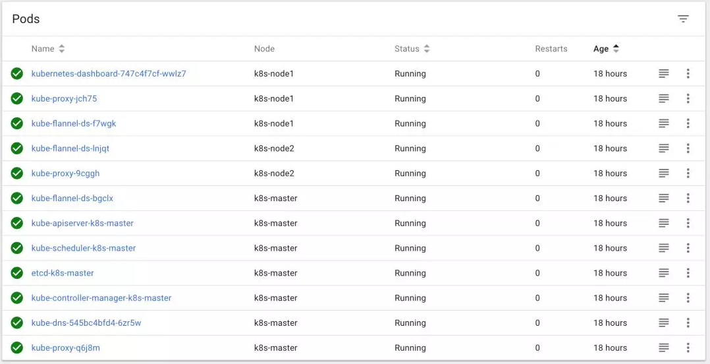Click running status icon for kube-flannel-ds-lnjqt

[17, 148]
